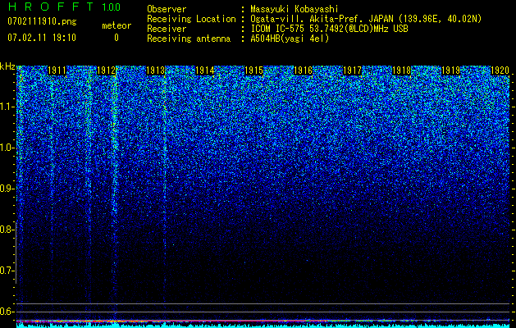Click the 1920 time marker
This screenshot has width=516, height=328.
(500, 71)
